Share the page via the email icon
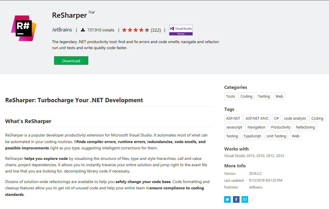 [x=245, y=199]
